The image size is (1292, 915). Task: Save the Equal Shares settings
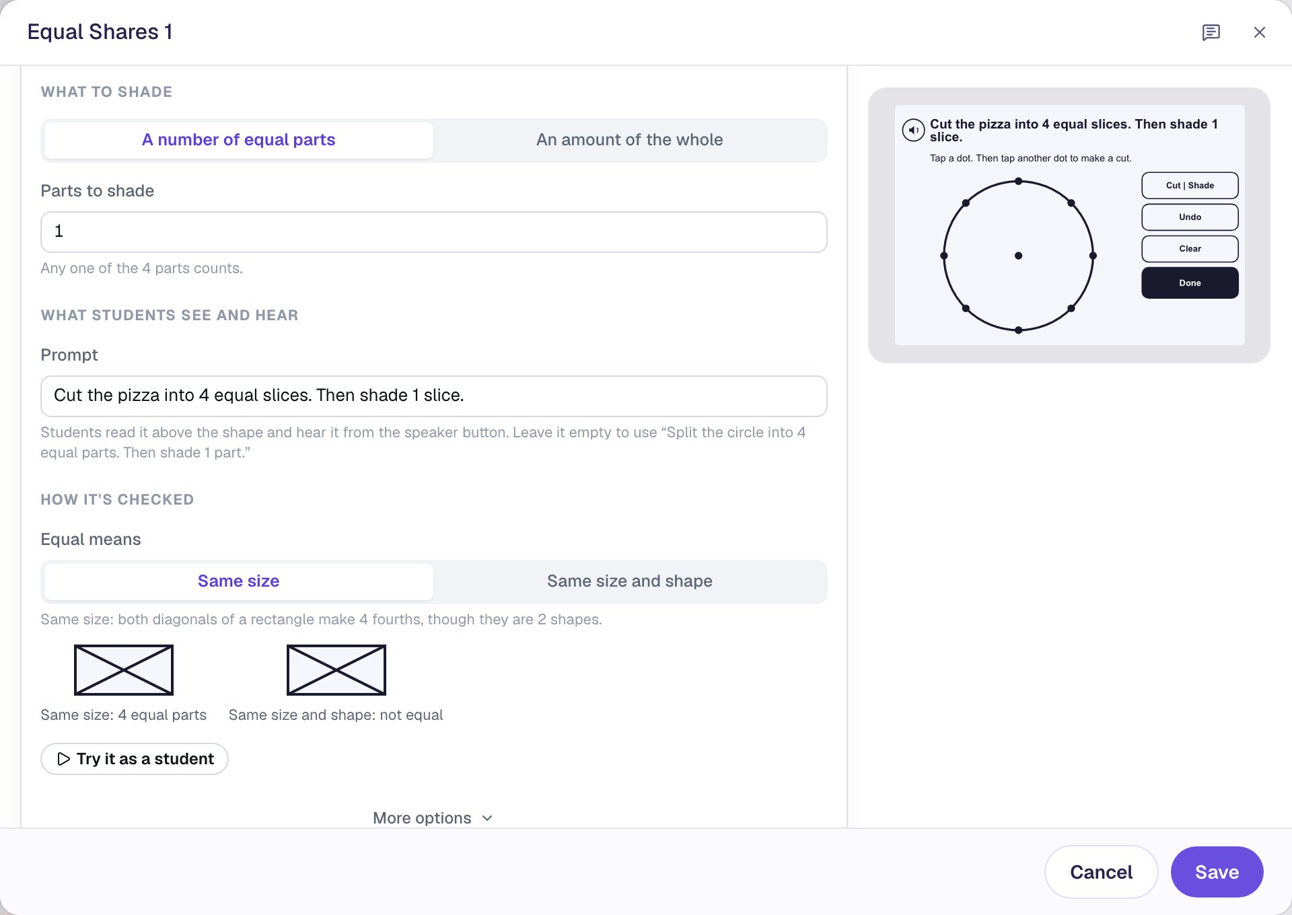point(1217,872)
